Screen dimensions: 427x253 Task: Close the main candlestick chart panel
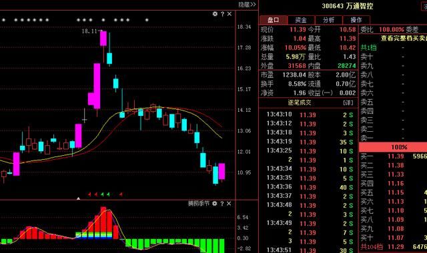pyautogui.click(x=230, y=14)
